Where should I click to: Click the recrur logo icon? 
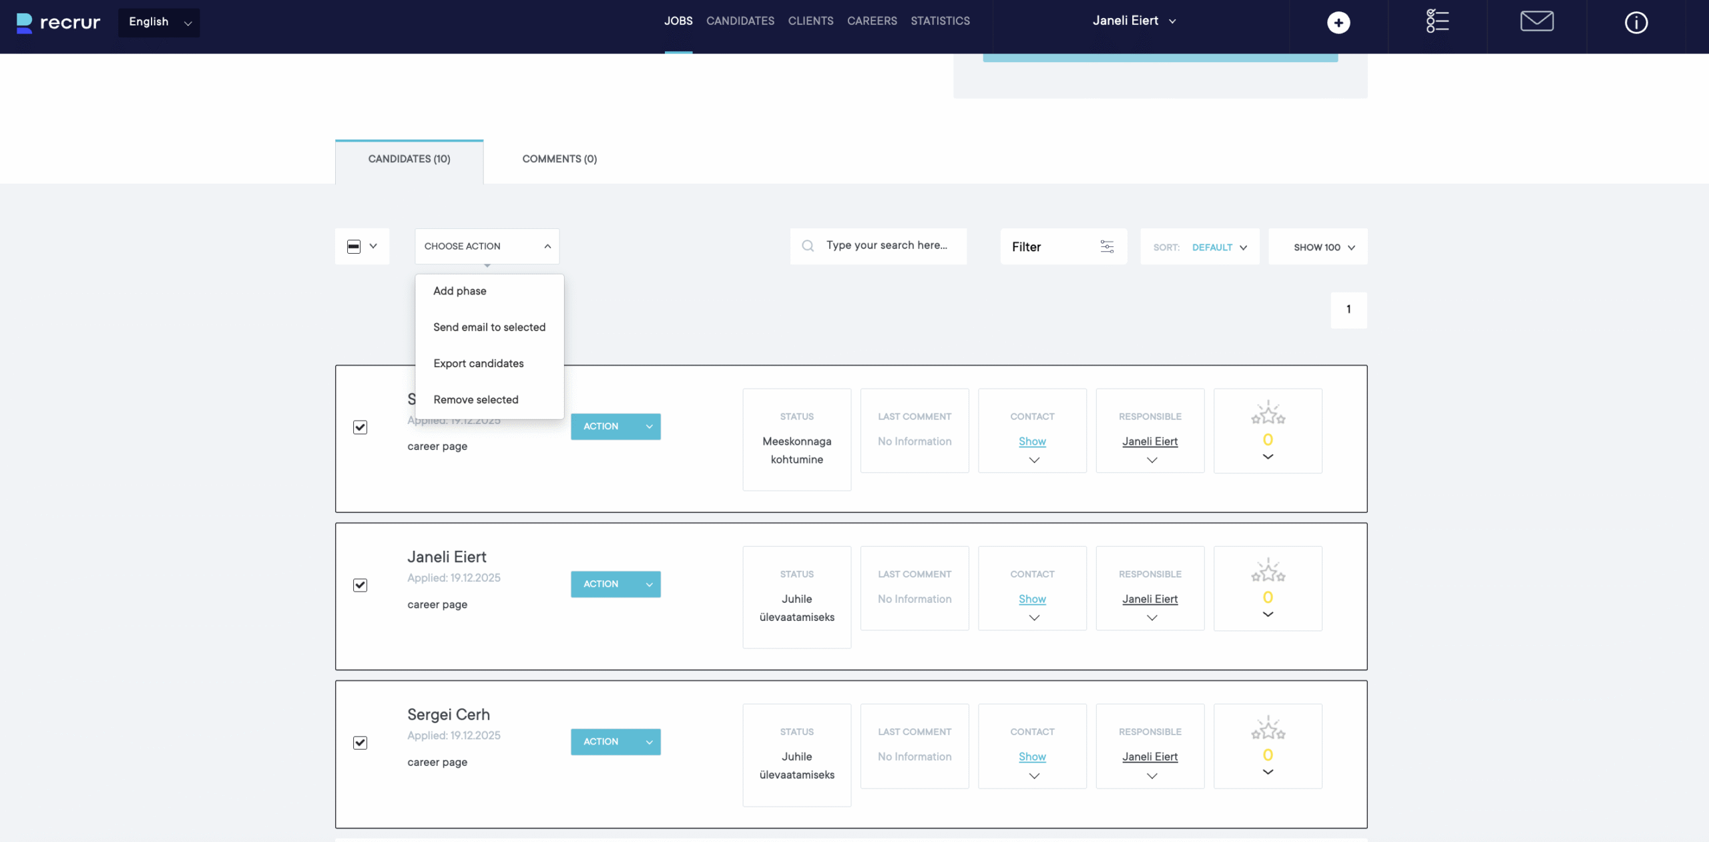coord(24,23)
